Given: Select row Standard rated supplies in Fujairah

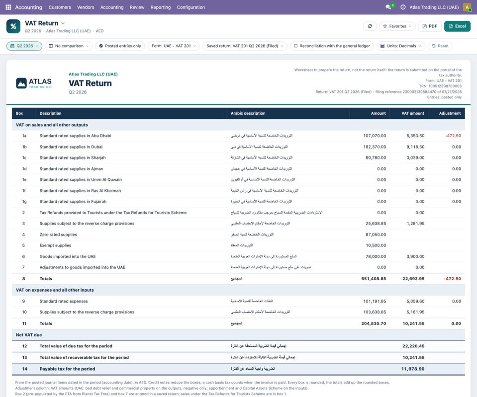Looking at the screenshot, I should pyautogui.click(x=238, y=202).
